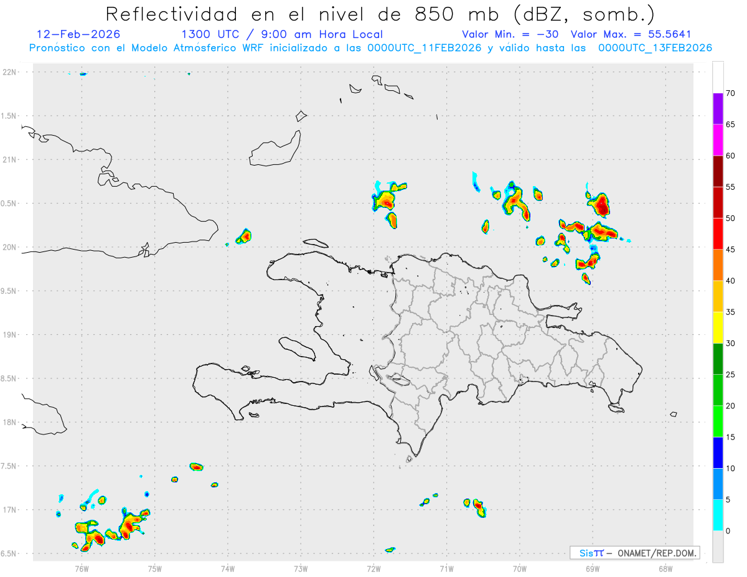This screenshot has width=747, height=577.
Task: Click the magenta 60–65 dBZ colorbar band
Action: point(718,140)
